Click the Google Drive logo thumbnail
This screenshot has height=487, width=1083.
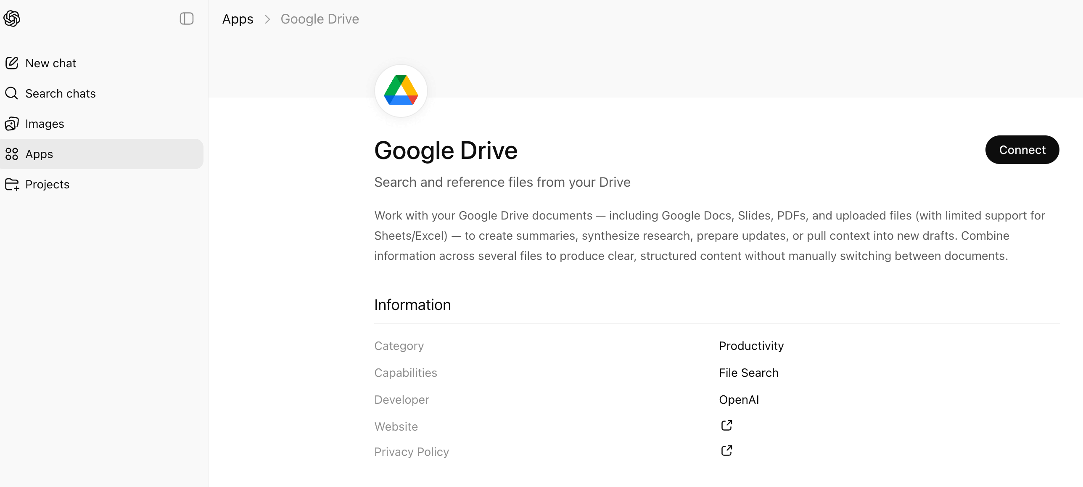click(x=401, y=90)
